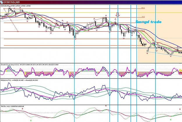Select the '5m=gd trade' text label

149,22
